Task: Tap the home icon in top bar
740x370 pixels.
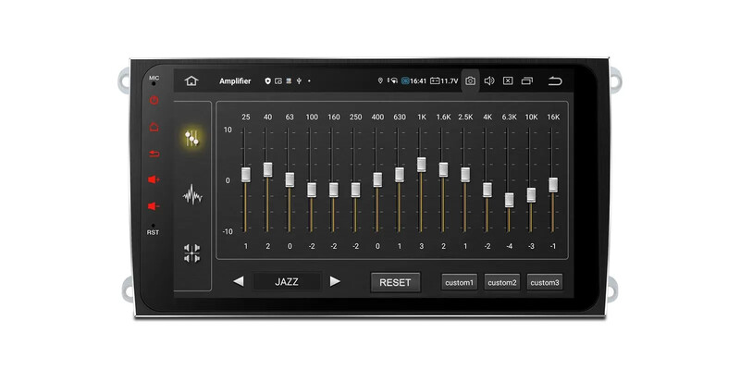Action: tap(191, 80)
